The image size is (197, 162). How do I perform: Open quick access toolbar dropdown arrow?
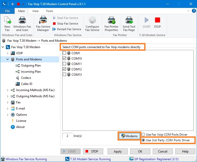(x=23, y=4)
